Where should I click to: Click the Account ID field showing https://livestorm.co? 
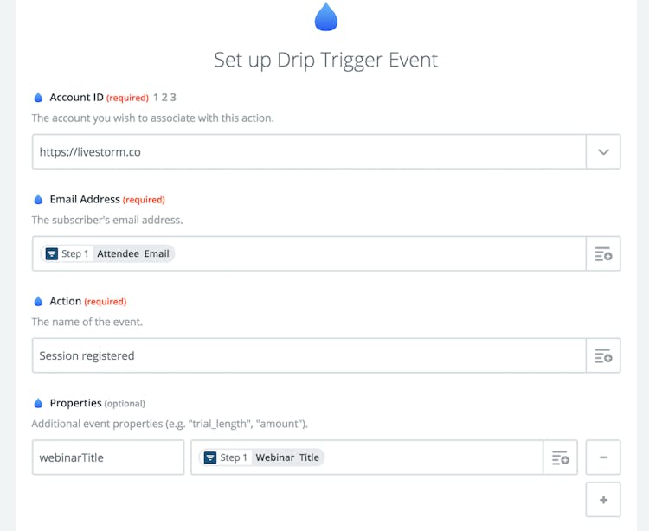[309, 151]
